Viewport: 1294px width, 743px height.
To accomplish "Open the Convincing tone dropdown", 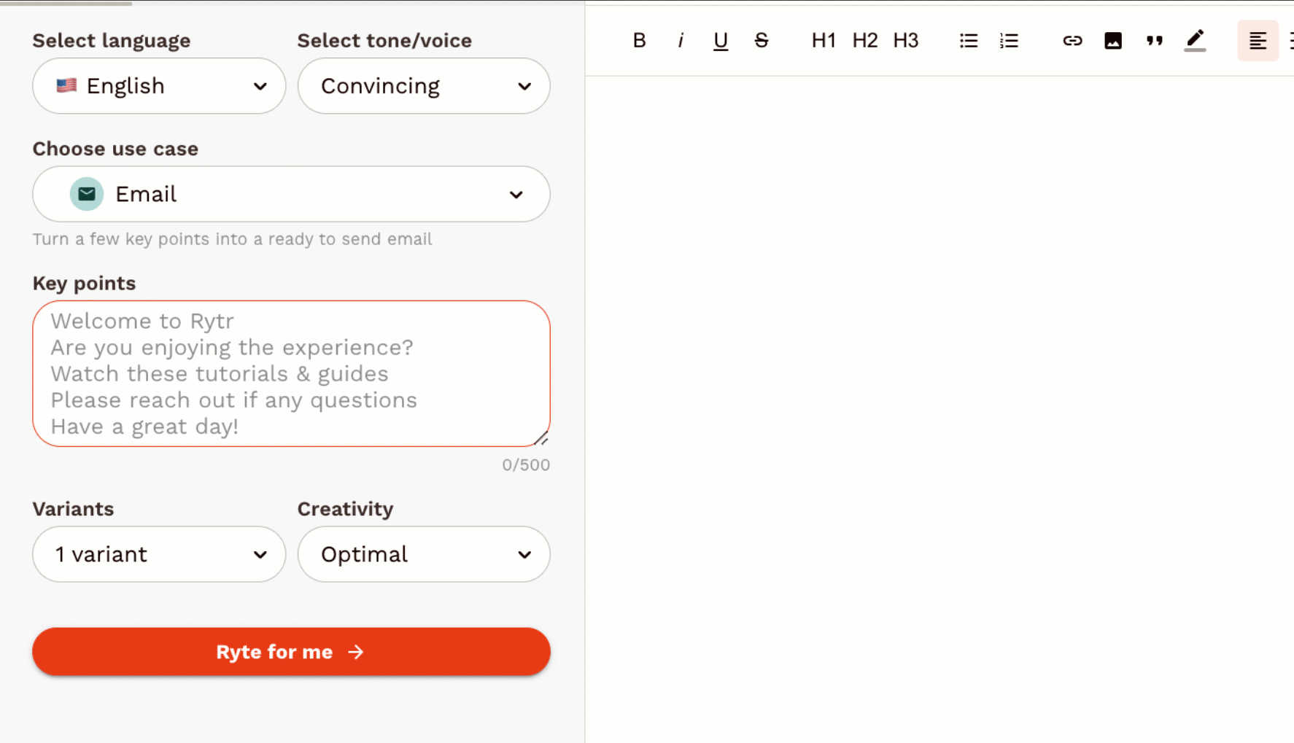I will (423, 86).
